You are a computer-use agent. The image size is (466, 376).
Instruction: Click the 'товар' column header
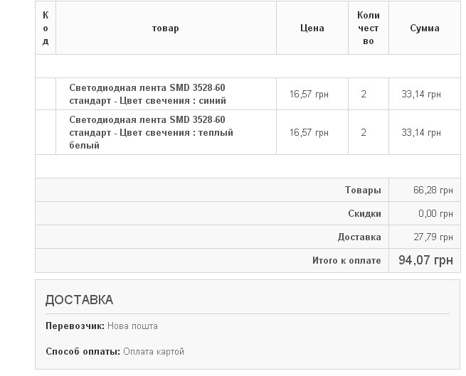(165, 28)
